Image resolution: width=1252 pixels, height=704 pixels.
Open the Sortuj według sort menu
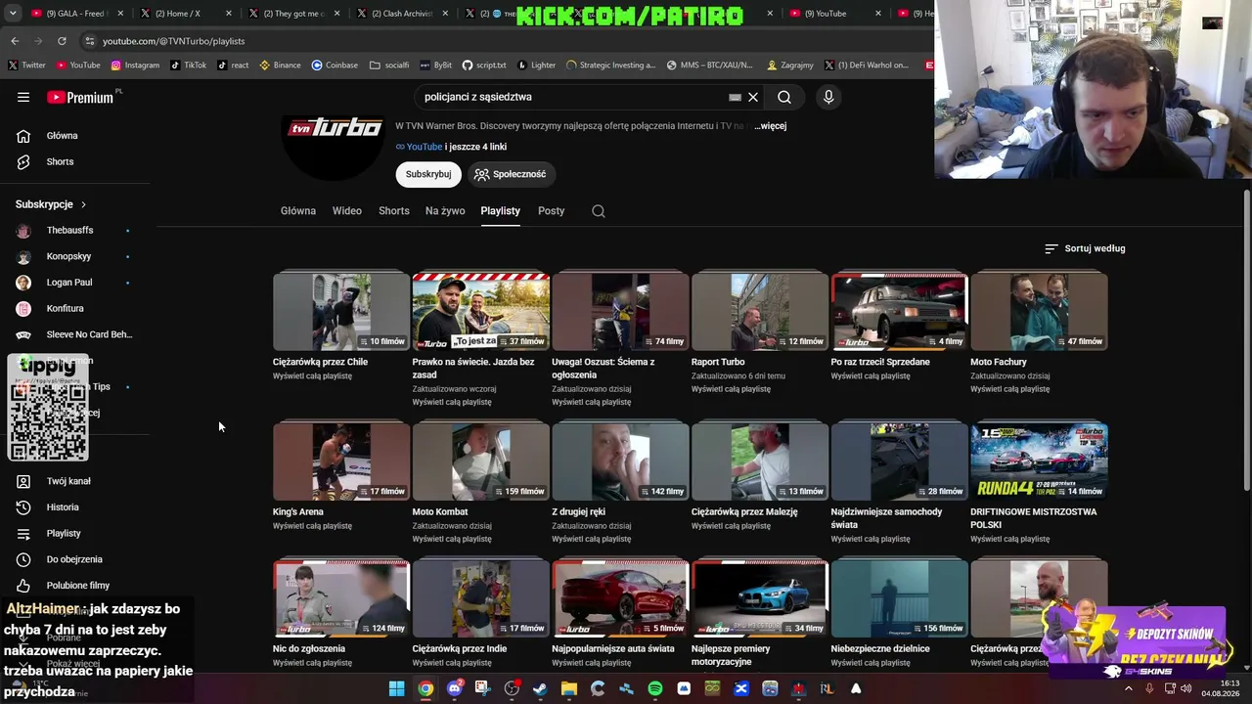click(1085, 248)
